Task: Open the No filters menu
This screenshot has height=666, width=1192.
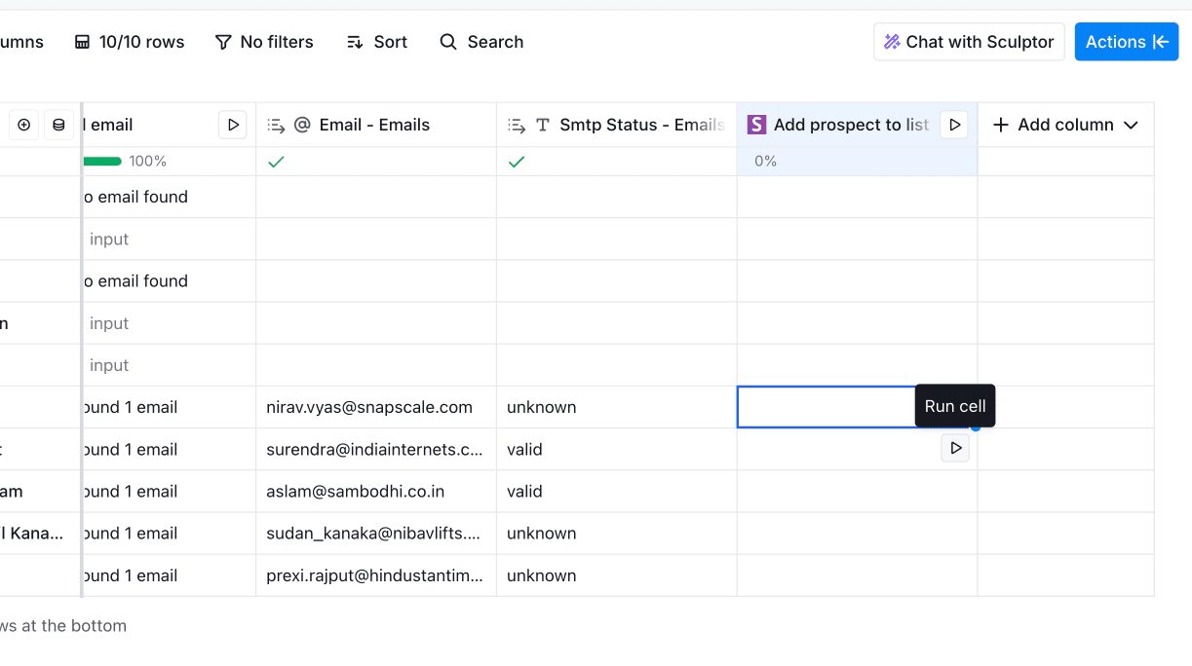Action: [x=264, y=42]
